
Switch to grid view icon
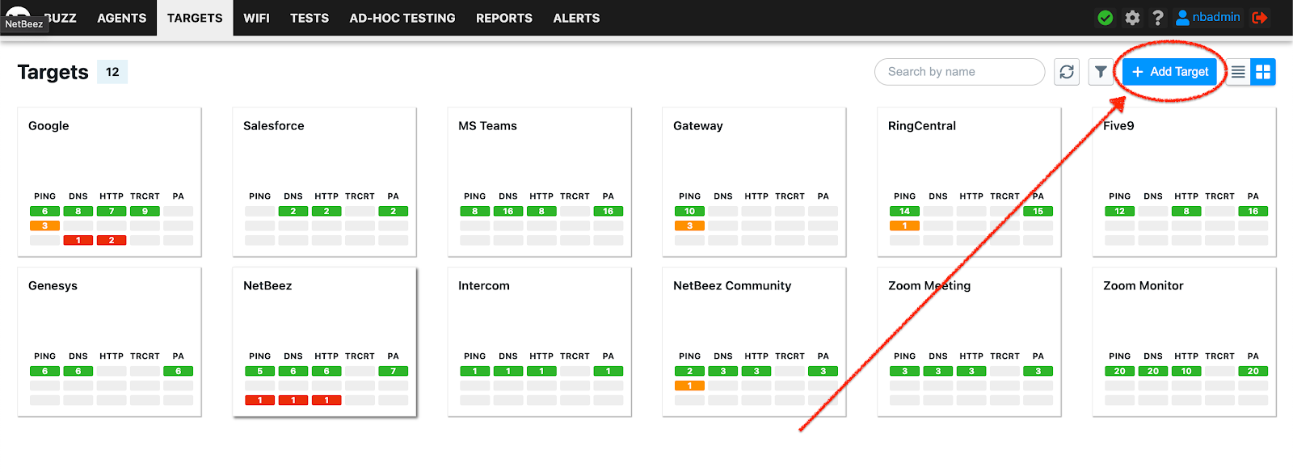click(x=1263, y=72)
